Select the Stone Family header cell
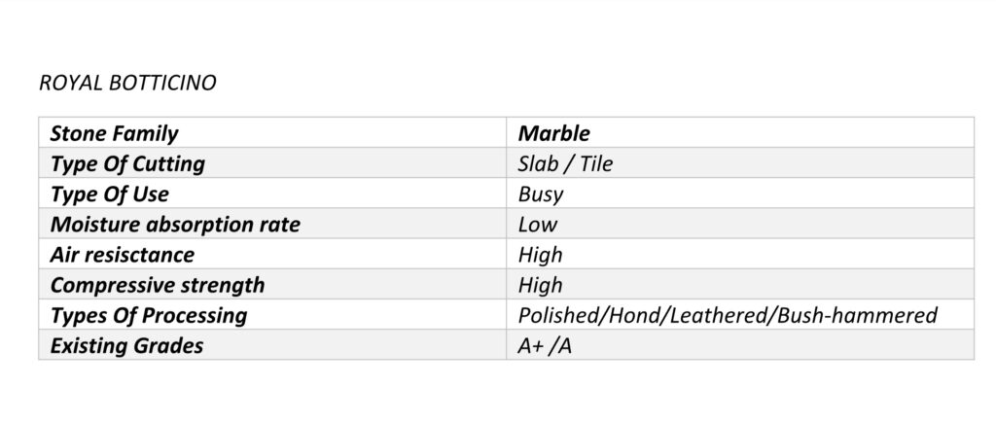 (x=114, y=133)
